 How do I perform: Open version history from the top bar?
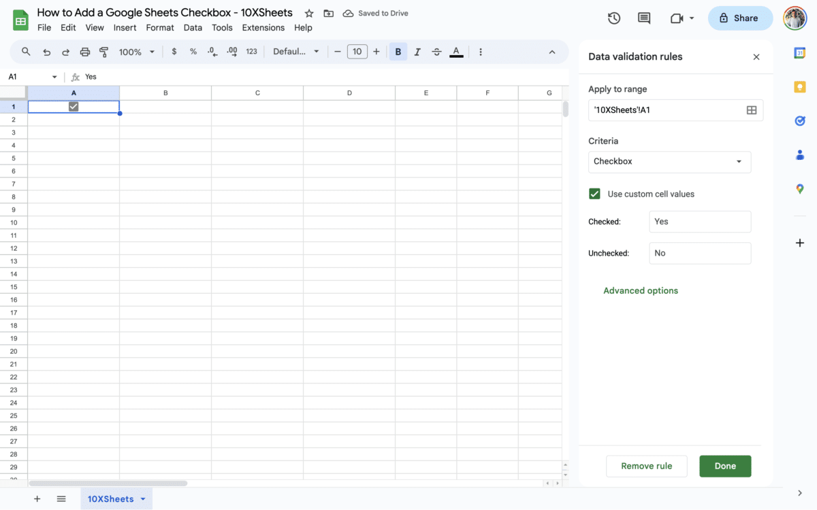(613, 18)
